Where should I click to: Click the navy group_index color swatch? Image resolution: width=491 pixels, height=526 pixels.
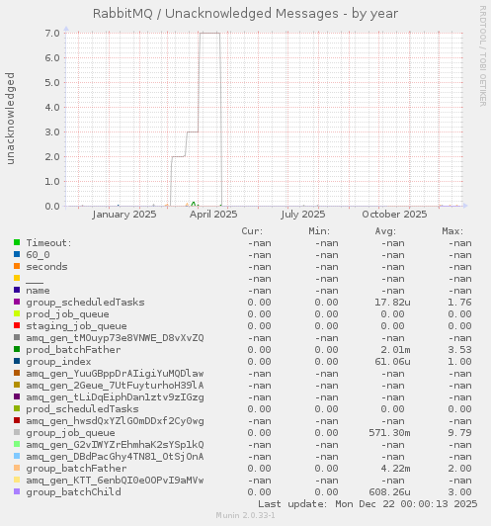[17, 361]
